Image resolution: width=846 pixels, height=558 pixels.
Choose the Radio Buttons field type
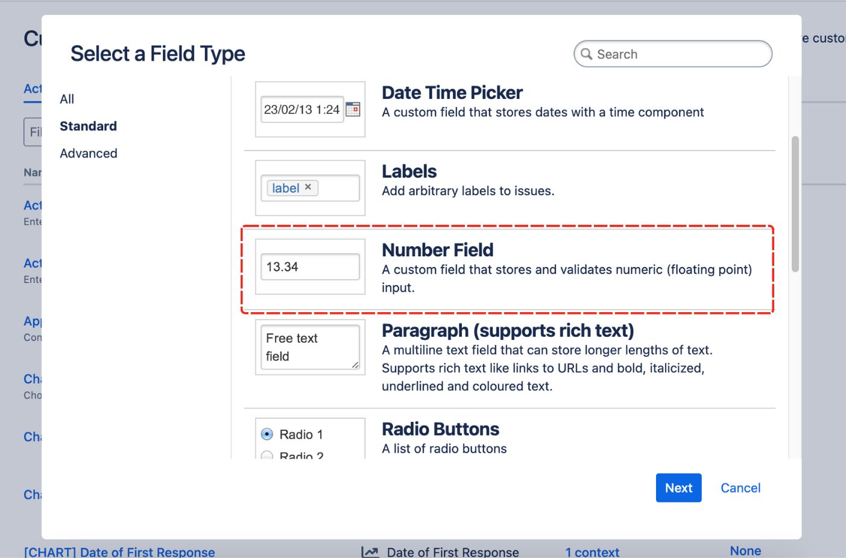tap(440, 429)
